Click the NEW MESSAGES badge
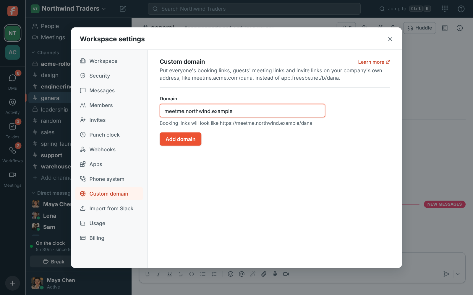 tap(444, 204)
